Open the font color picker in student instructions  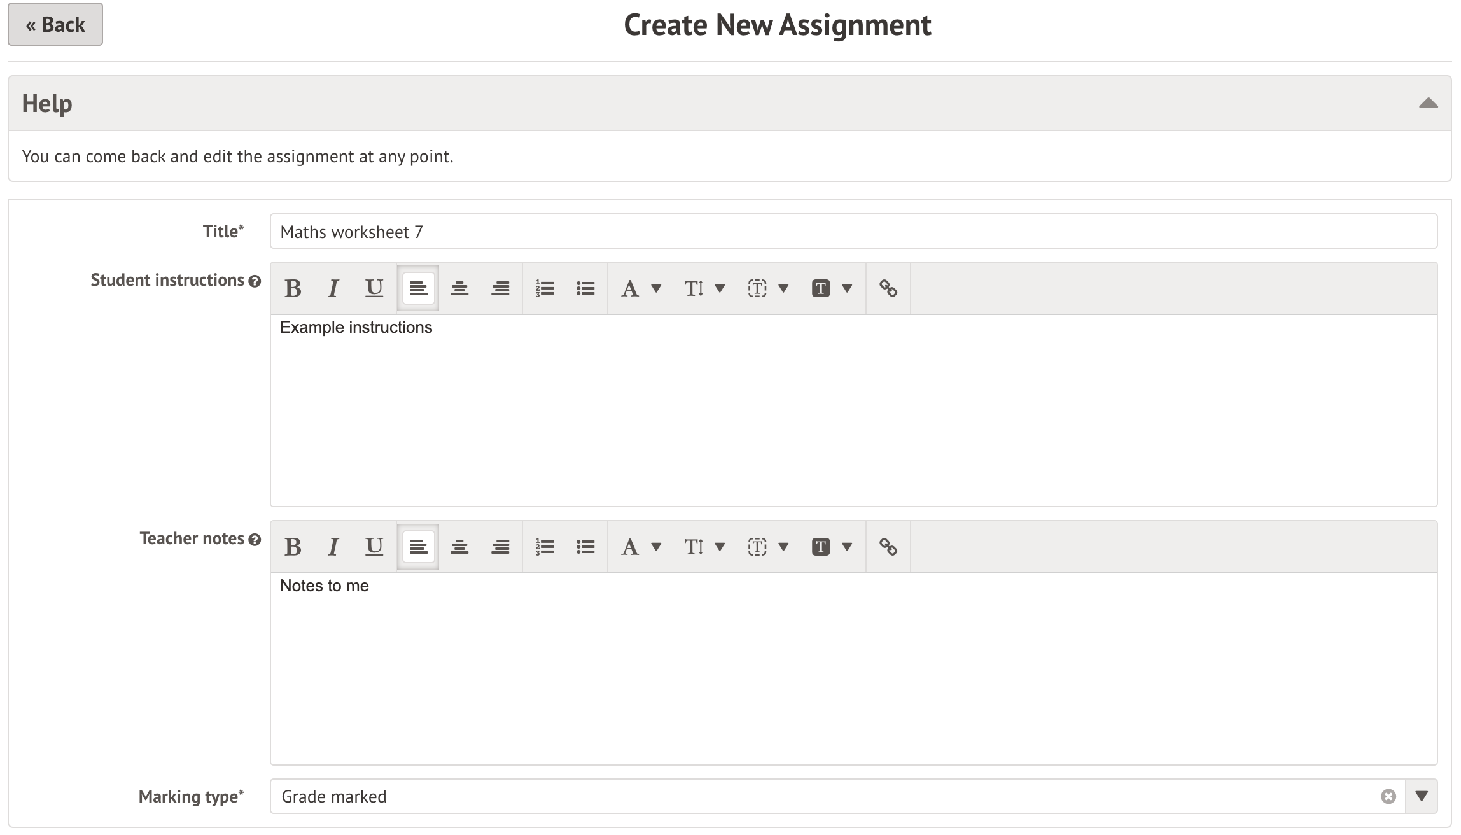pos(638,288)
